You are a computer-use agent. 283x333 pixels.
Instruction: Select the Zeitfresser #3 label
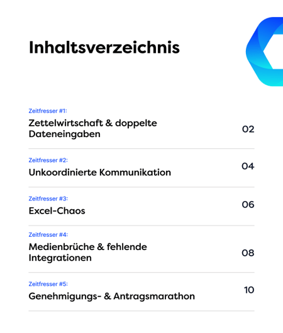coord(48,199)
